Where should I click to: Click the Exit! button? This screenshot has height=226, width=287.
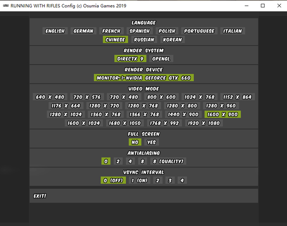[40, 196]
